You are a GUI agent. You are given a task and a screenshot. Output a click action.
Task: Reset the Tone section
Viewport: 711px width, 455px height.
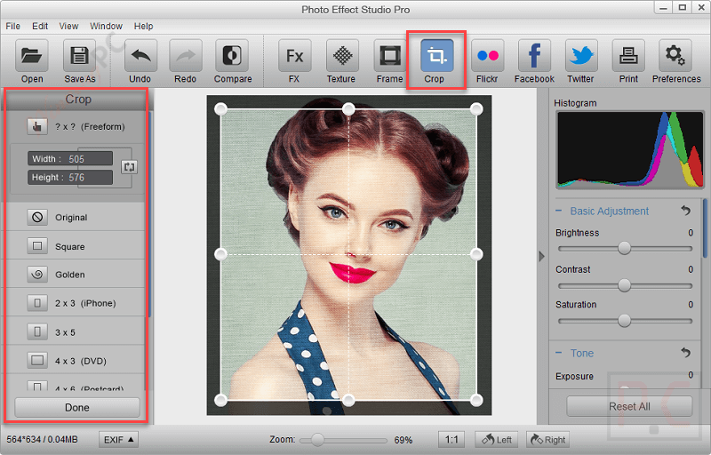pos(686,352)
